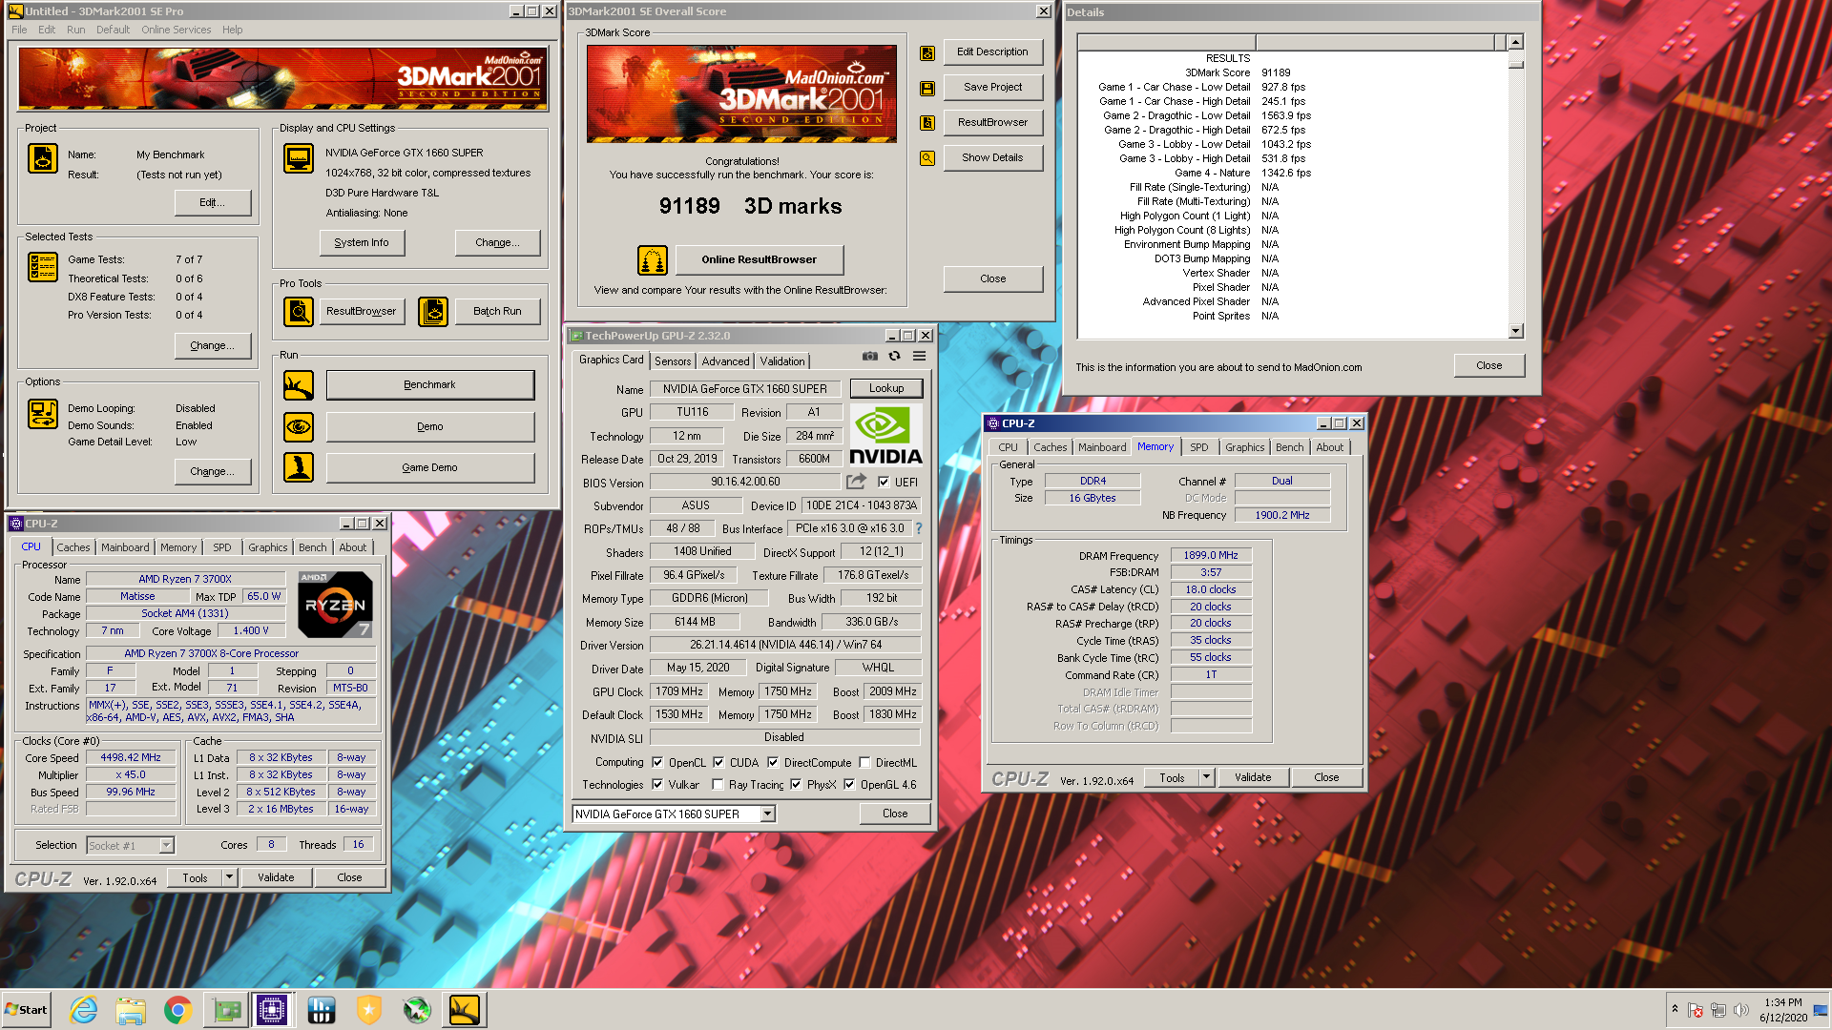Viewport: 1832px width, 1030px height.
Task: Click the Lookup button in GPU-Z
Action: tap(886, 388)
